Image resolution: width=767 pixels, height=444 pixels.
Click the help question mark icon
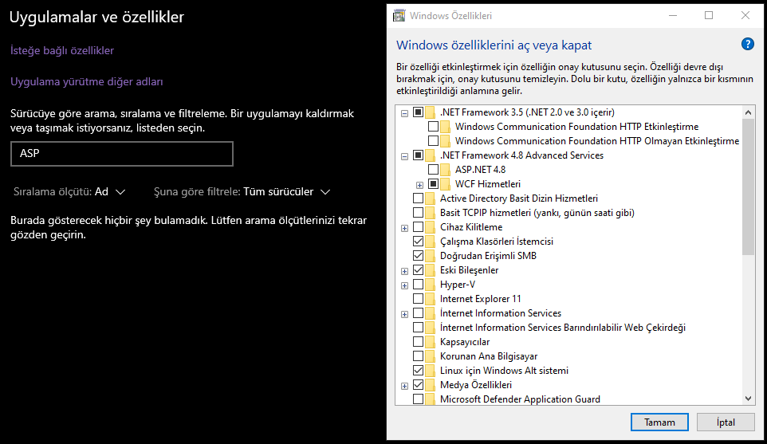pos(747,44)
